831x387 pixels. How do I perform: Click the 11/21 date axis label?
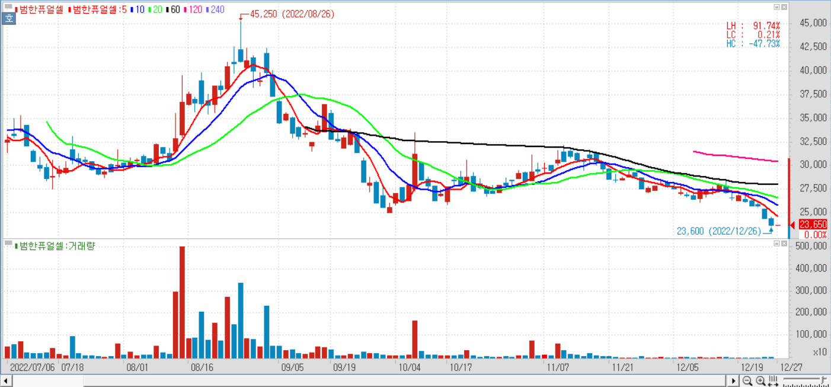[x=623, y=367]
